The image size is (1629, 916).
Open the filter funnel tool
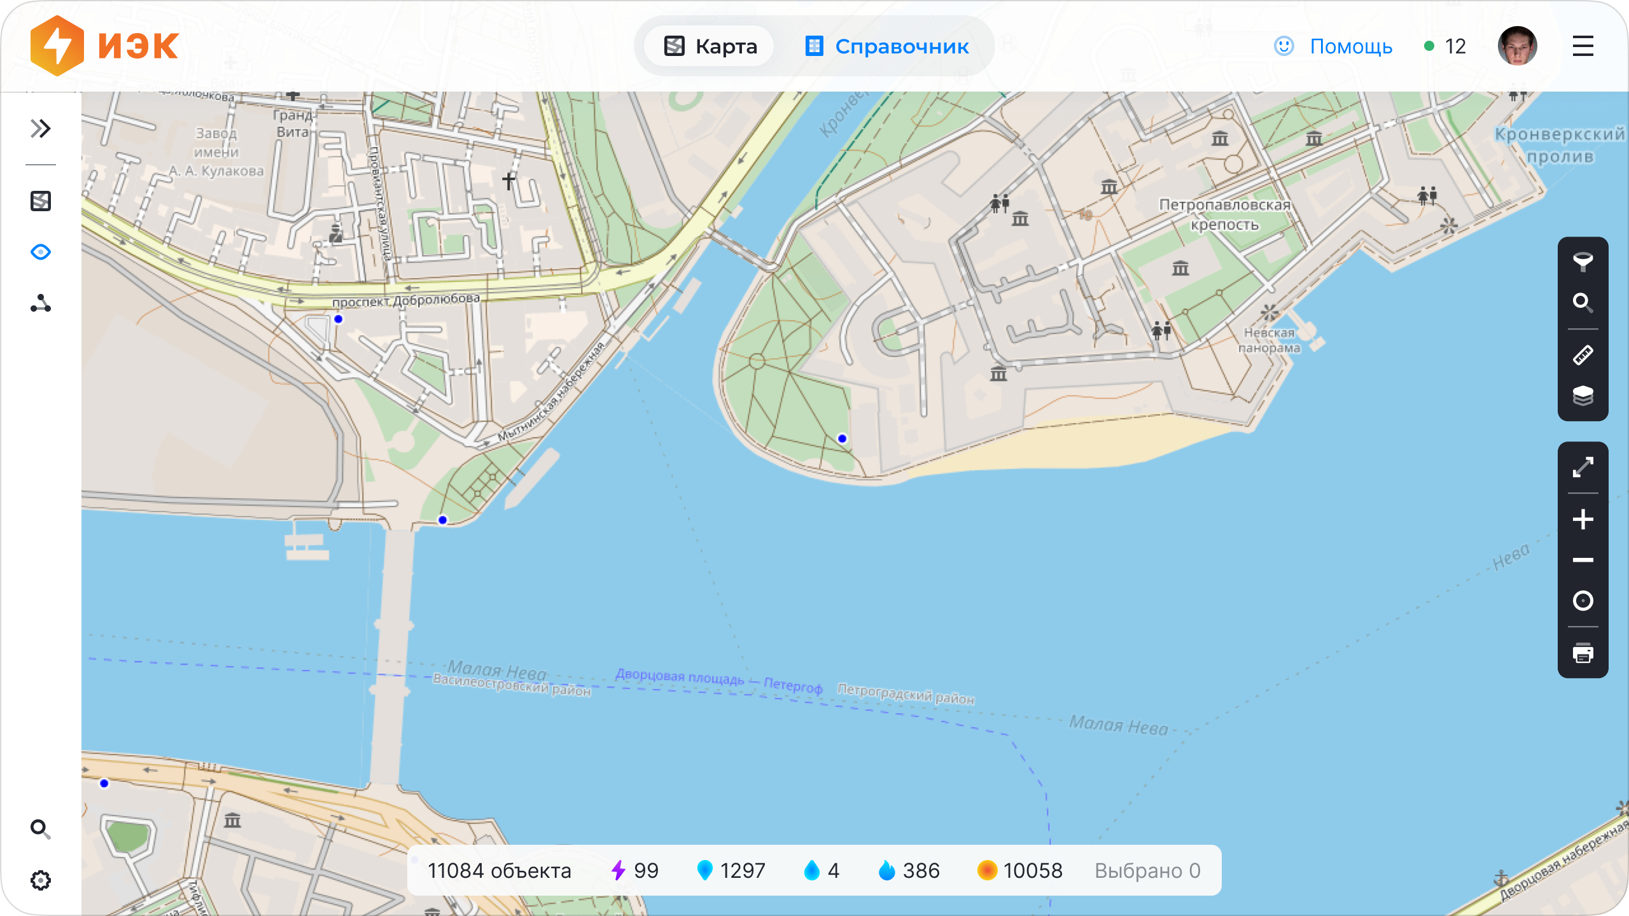[x=1583, y=261]
